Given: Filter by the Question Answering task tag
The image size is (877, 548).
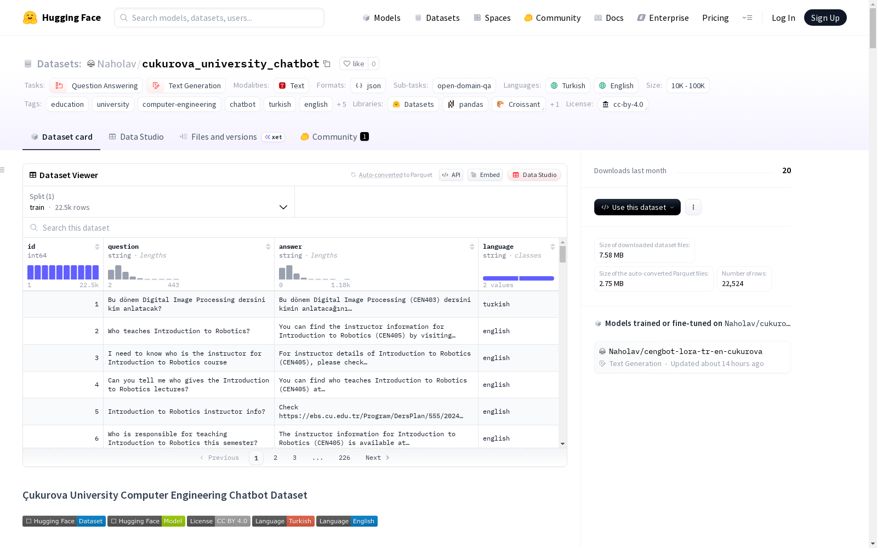Looking at the screenshot, I should [x=96, y=85].
